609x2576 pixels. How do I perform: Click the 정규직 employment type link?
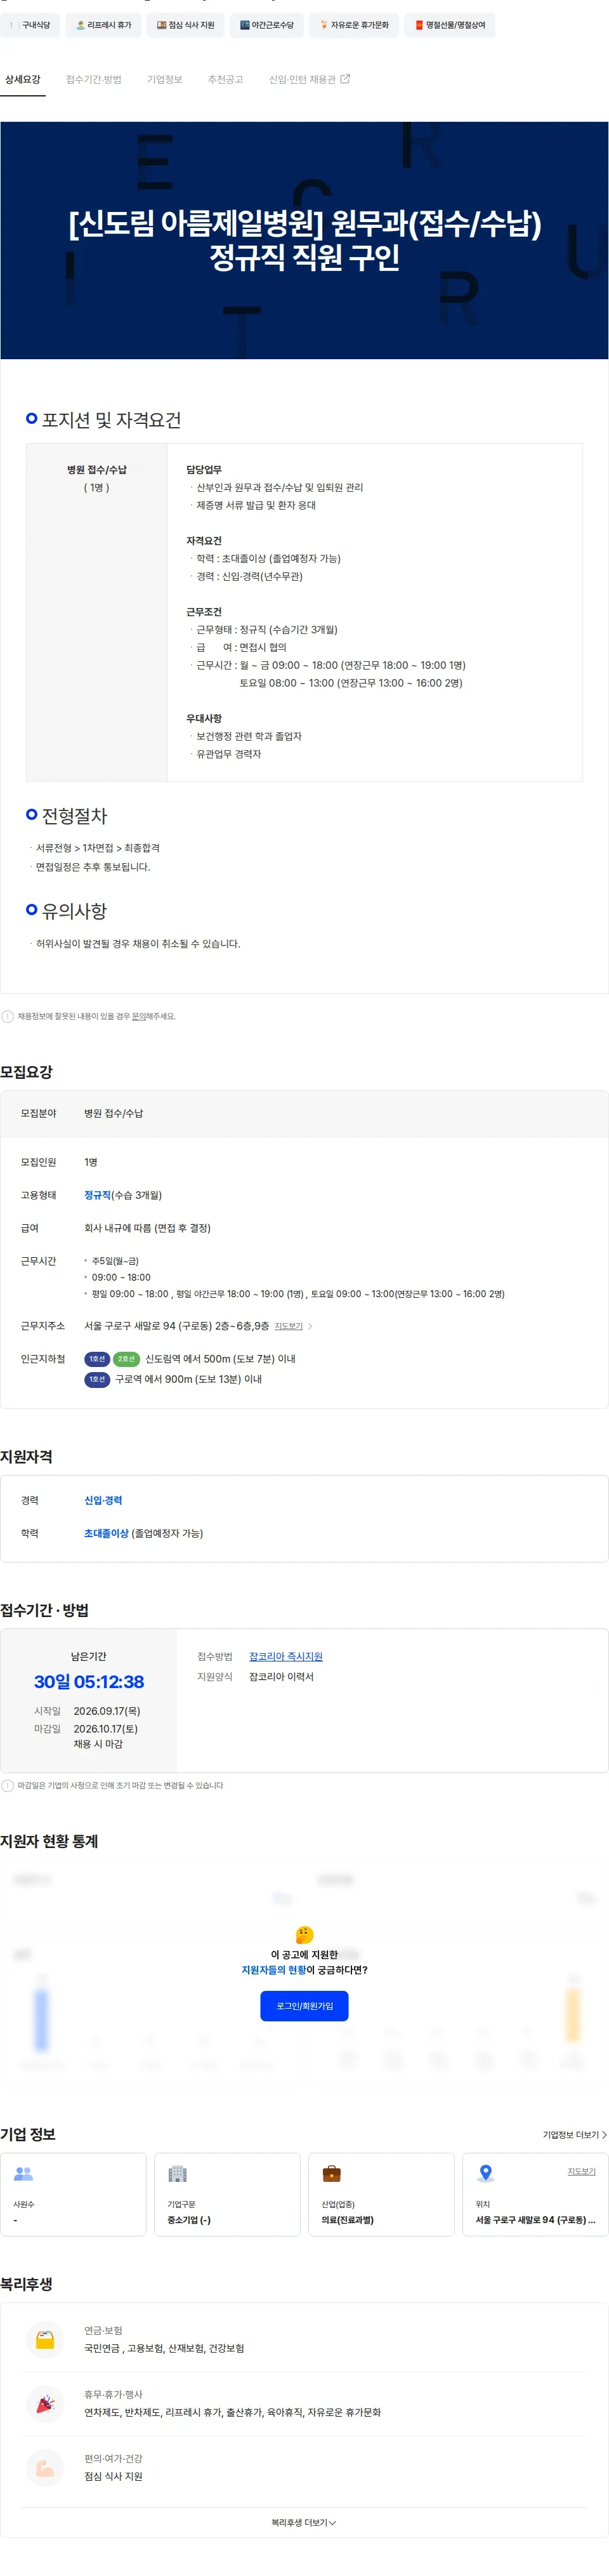click(x=97, y=1195)
